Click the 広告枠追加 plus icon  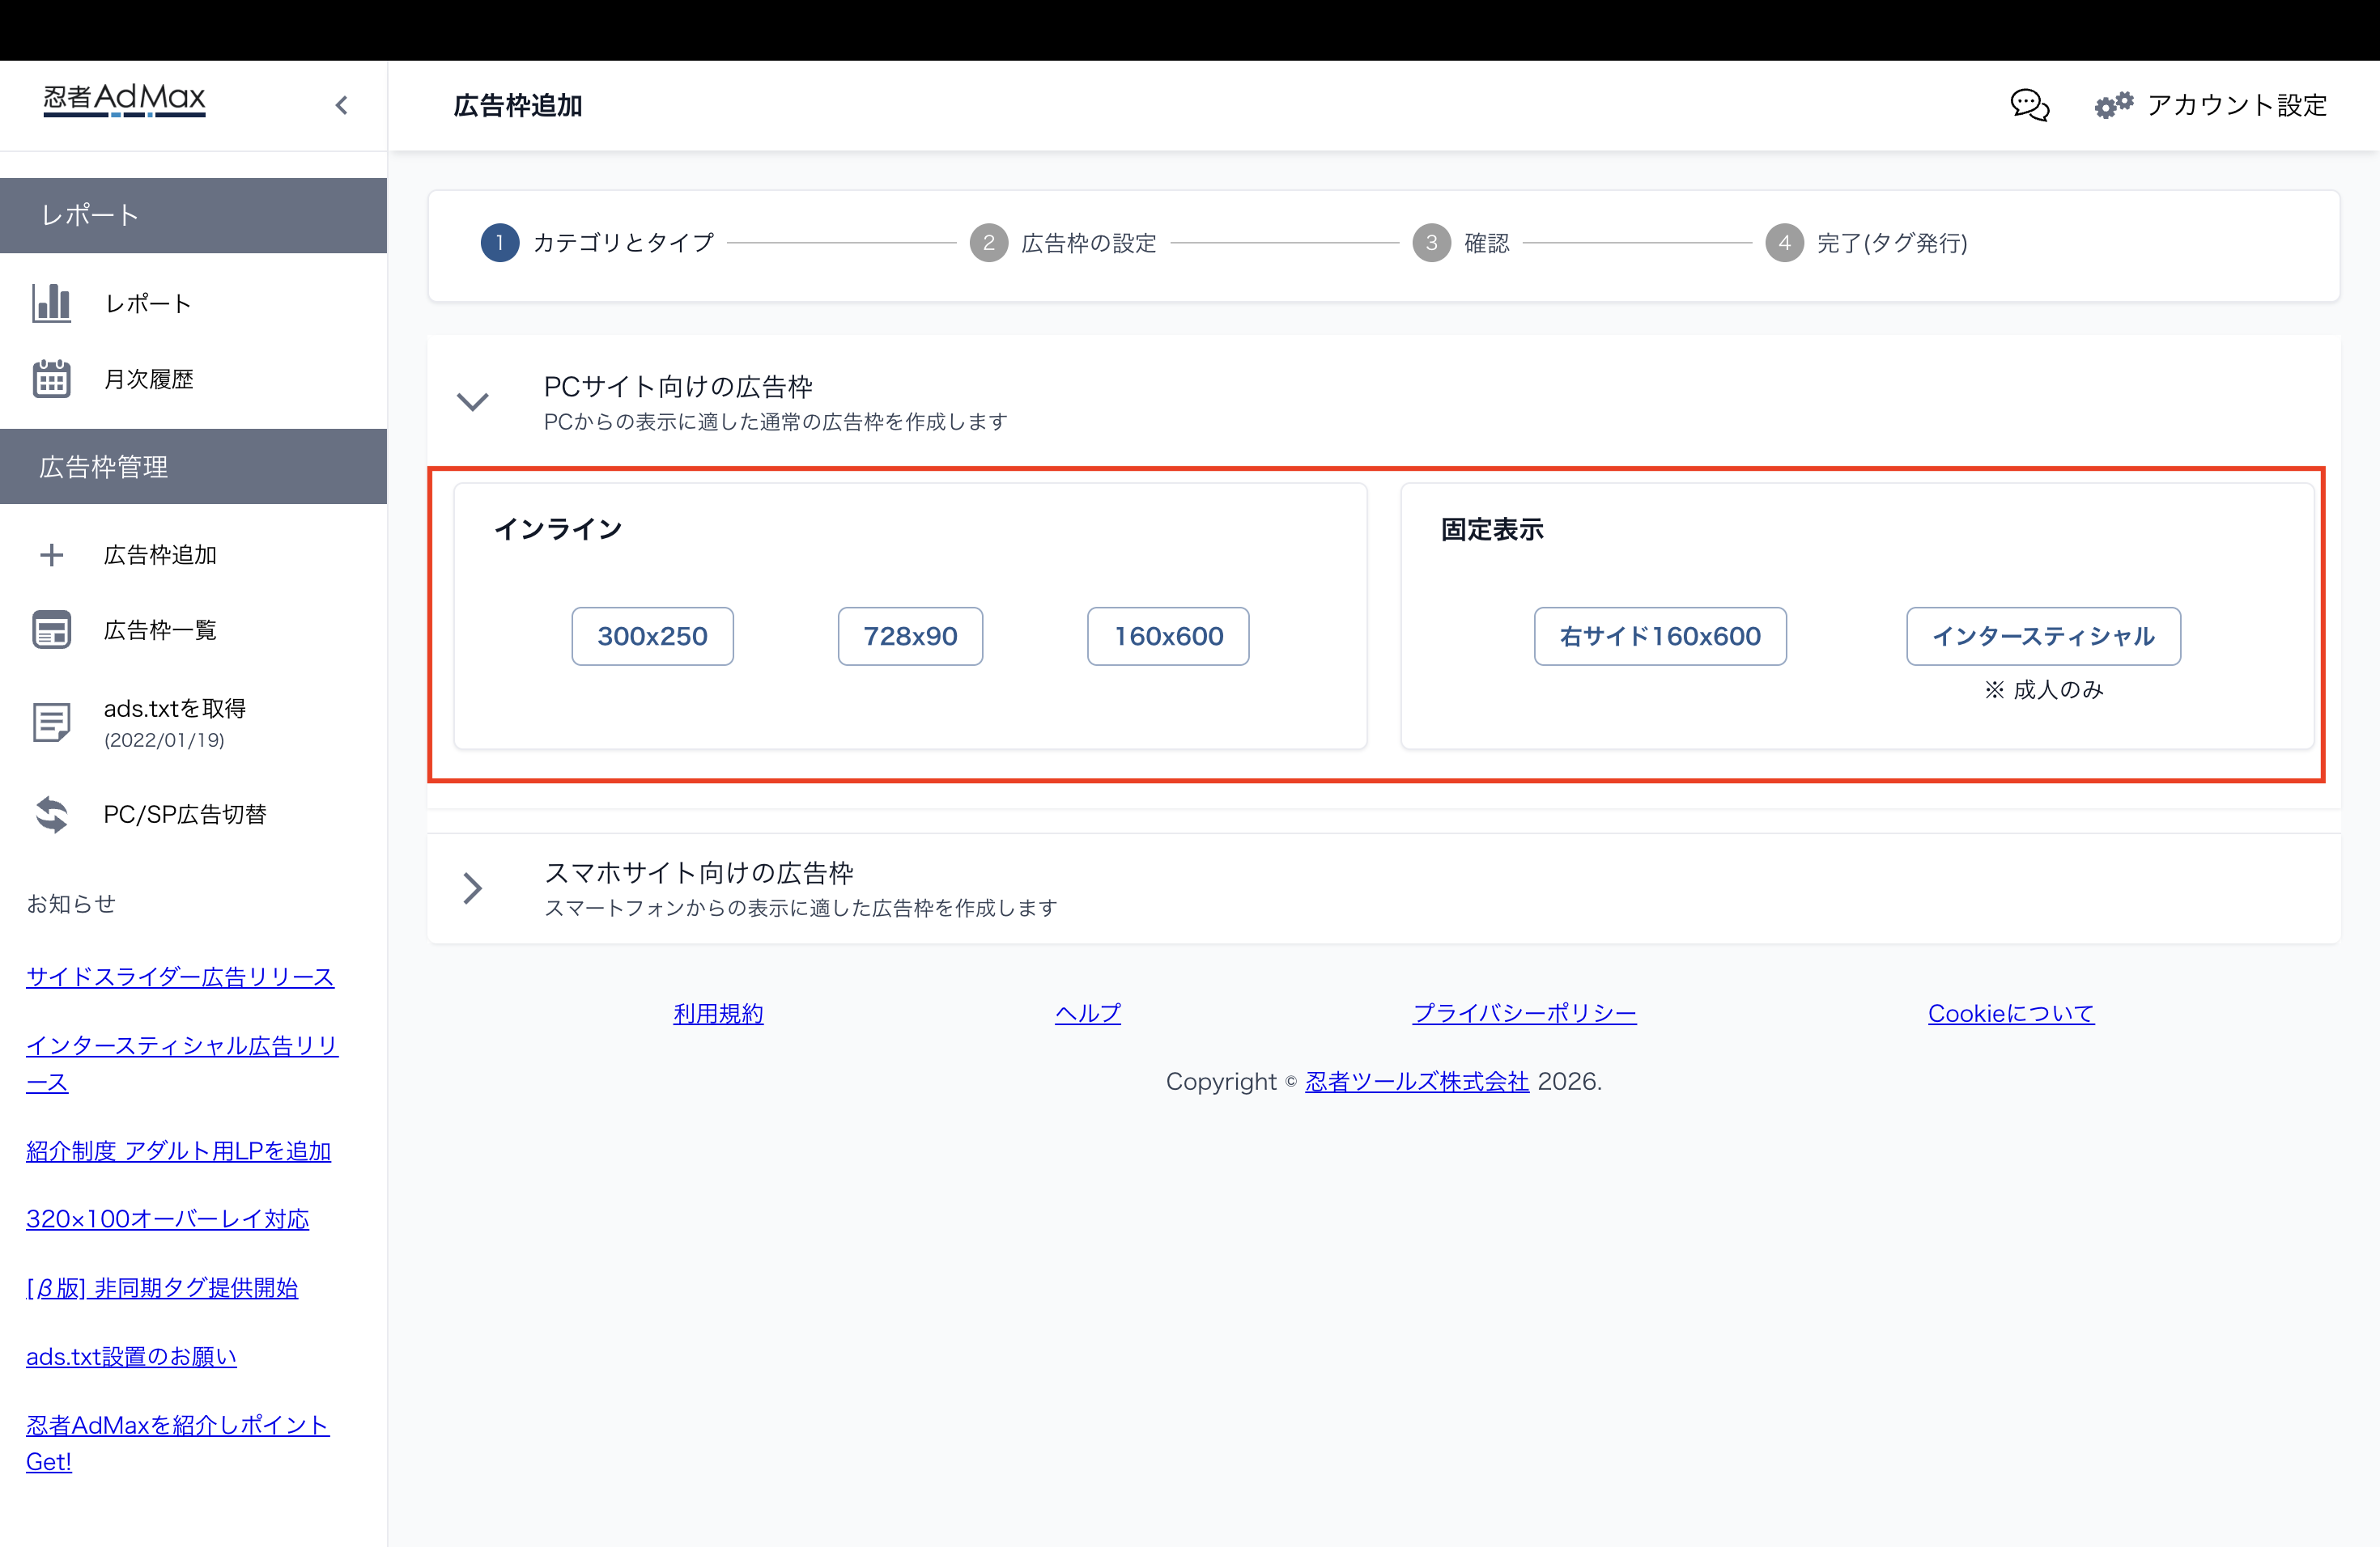click(x=50, y=555)
